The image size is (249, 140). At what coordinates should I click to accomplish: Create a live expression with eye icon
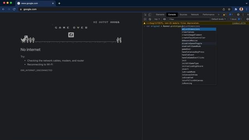coord(165,19)
